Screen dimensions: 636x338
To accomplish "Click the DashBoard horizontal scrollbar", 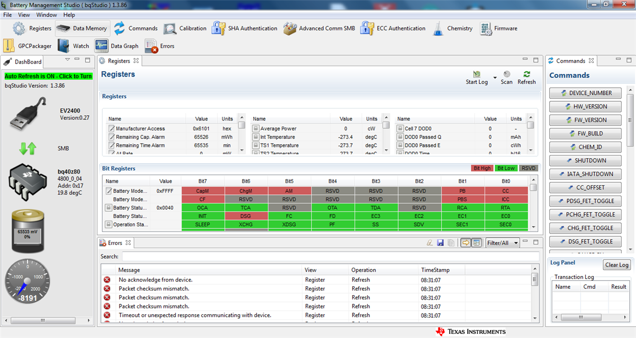I will click(x=48, y=320).
